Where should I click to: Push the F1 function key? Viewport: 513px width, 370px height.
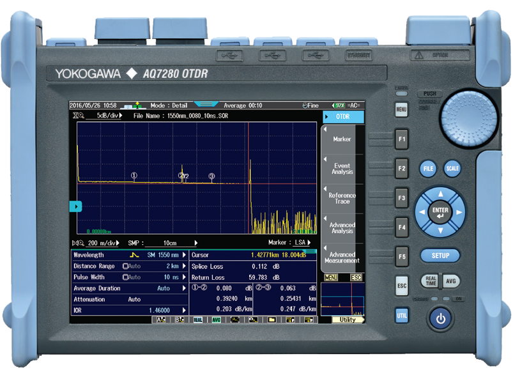click(x=402, y=139)
